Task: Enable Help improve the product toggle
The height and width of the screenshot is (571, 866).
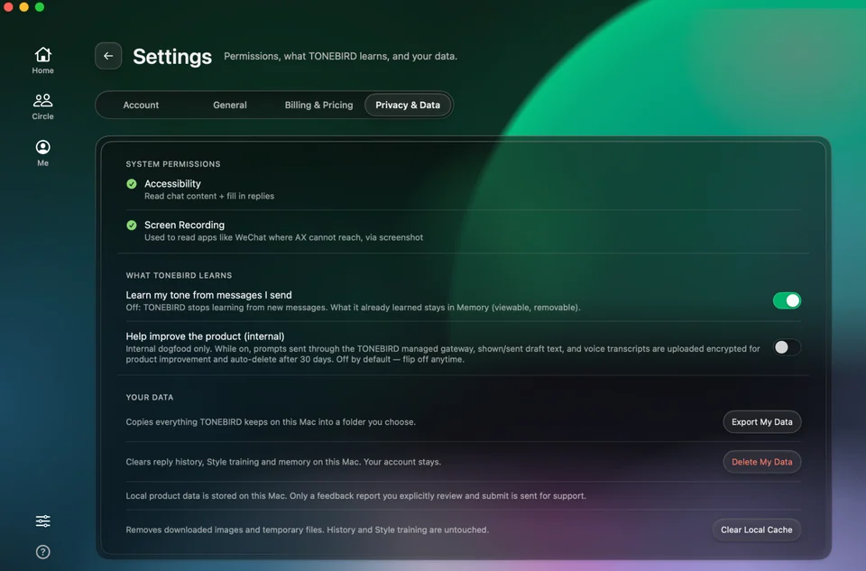Action: (787, 347)
